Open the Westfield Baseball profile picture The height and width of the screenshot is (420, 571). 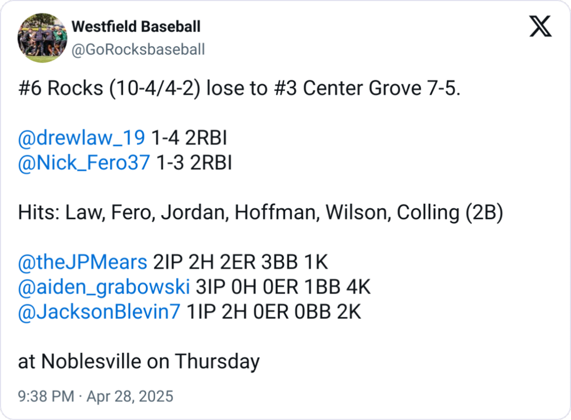click(41, 37)
